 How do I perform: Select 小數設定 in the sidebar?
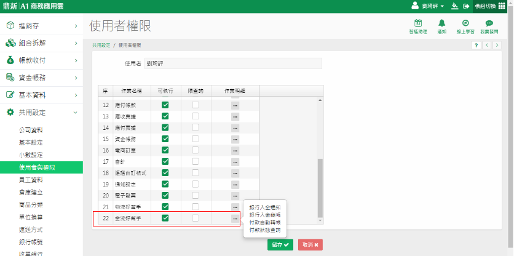31,155
